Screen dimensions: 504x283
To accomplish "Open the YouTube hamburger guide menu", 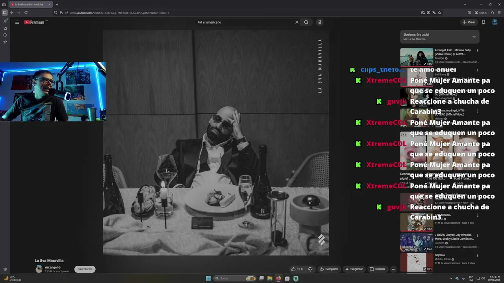I will point(17,22).
